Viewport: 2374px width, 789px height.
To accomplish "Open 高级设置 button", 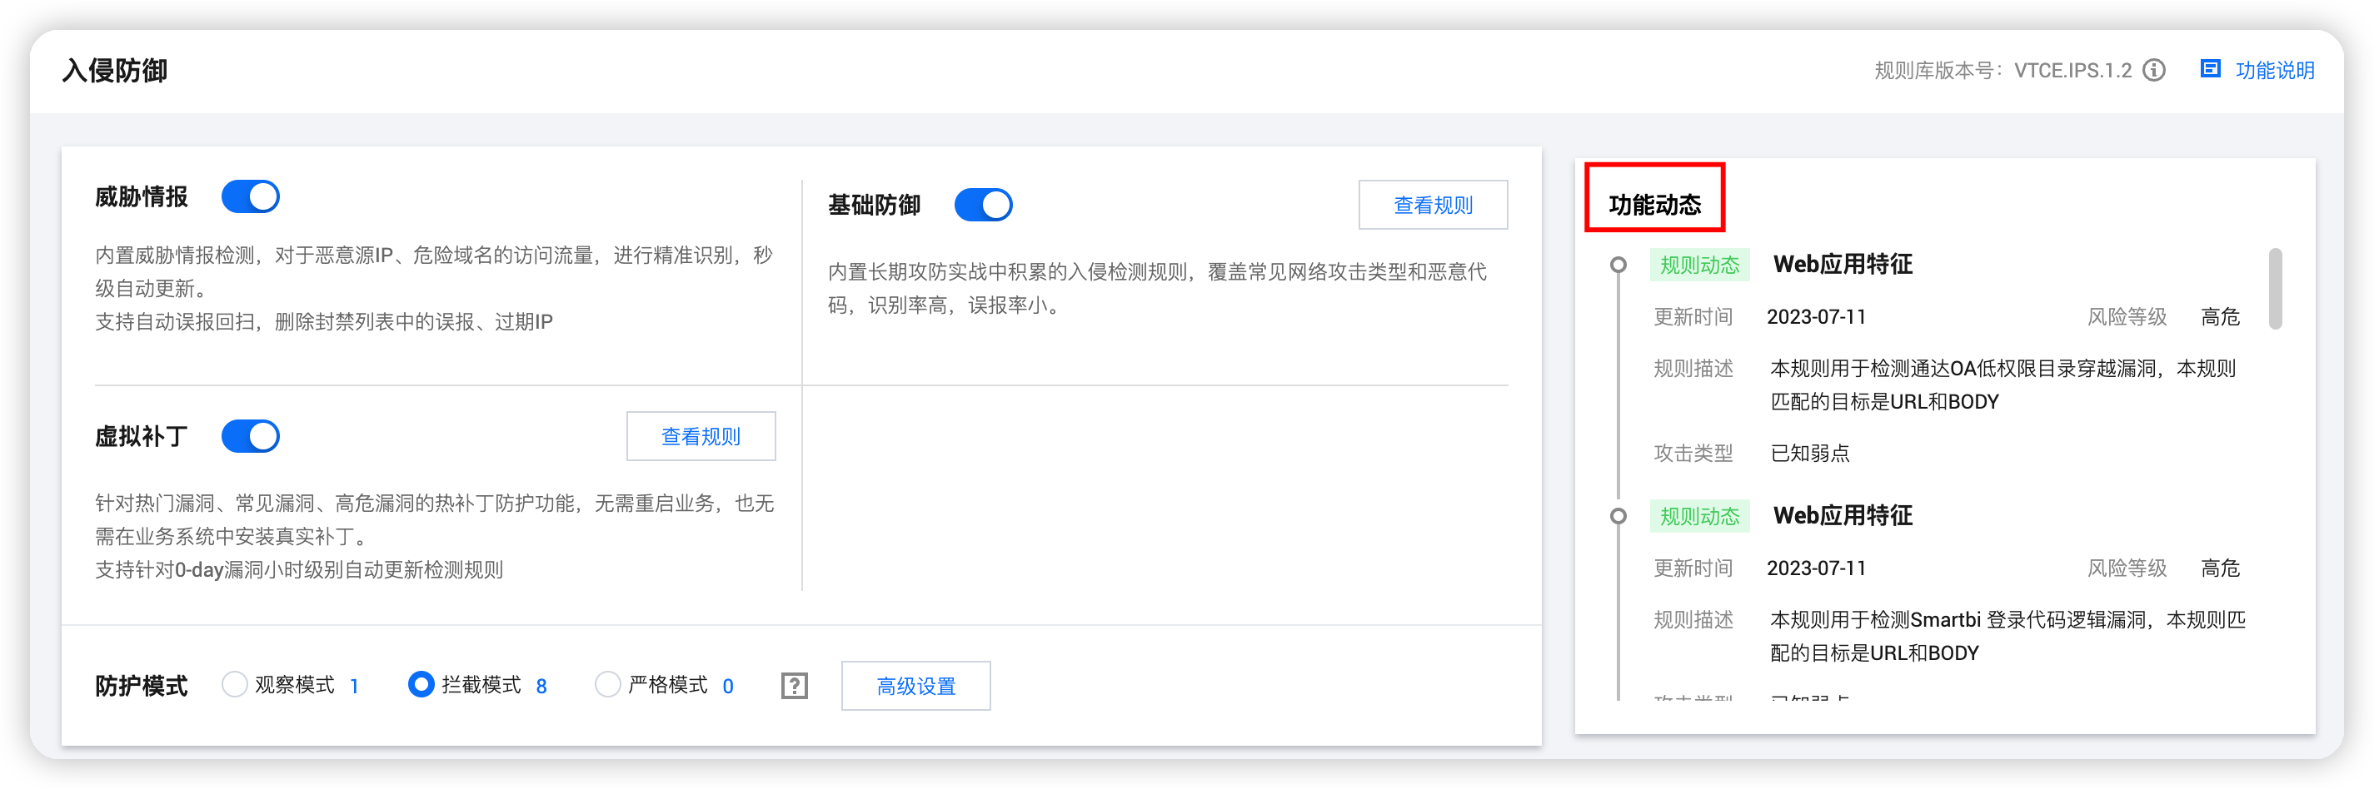I will click(x=915, y=686).
